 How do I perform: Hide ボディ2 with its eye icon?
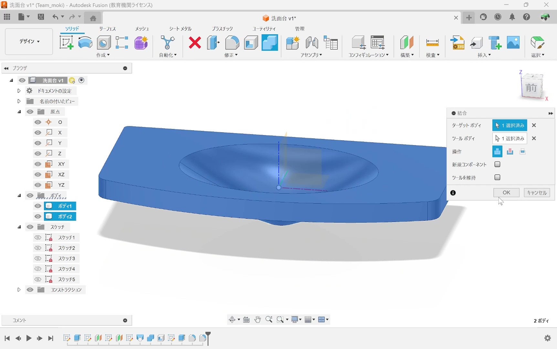[38, 217]
